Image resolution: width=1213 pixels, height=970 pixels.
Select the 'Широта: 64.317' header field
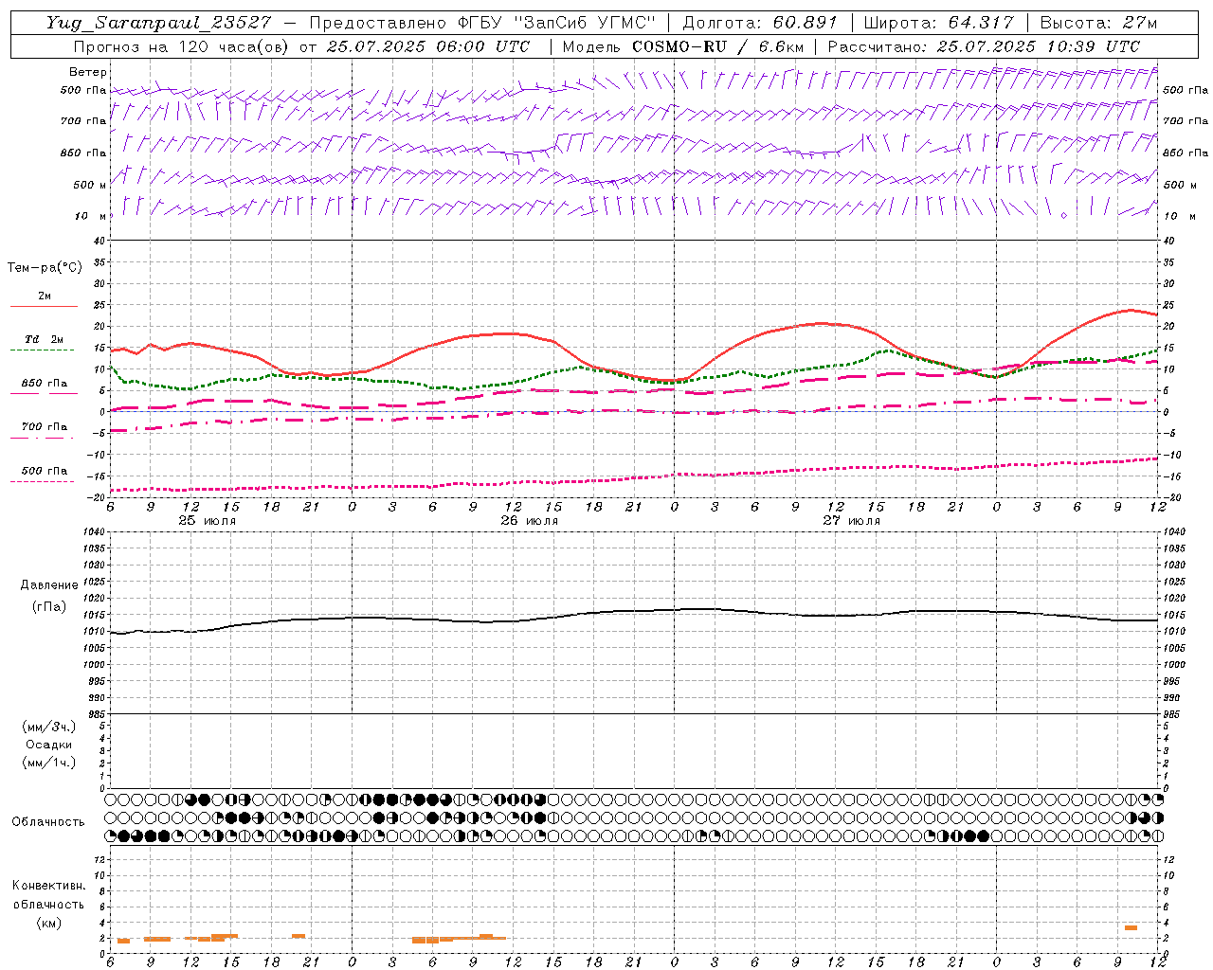pyautogui.click(x=938, y=23)
